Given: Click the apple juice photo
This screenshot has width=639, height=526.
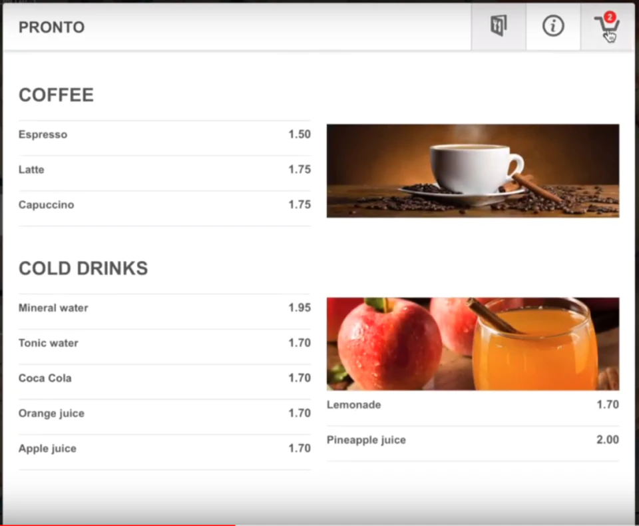Looking at the screenshot, I should click(473, 343).
